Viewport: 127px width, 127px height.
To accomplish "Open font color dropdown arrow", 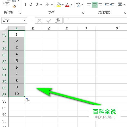I will pos(72,5).
